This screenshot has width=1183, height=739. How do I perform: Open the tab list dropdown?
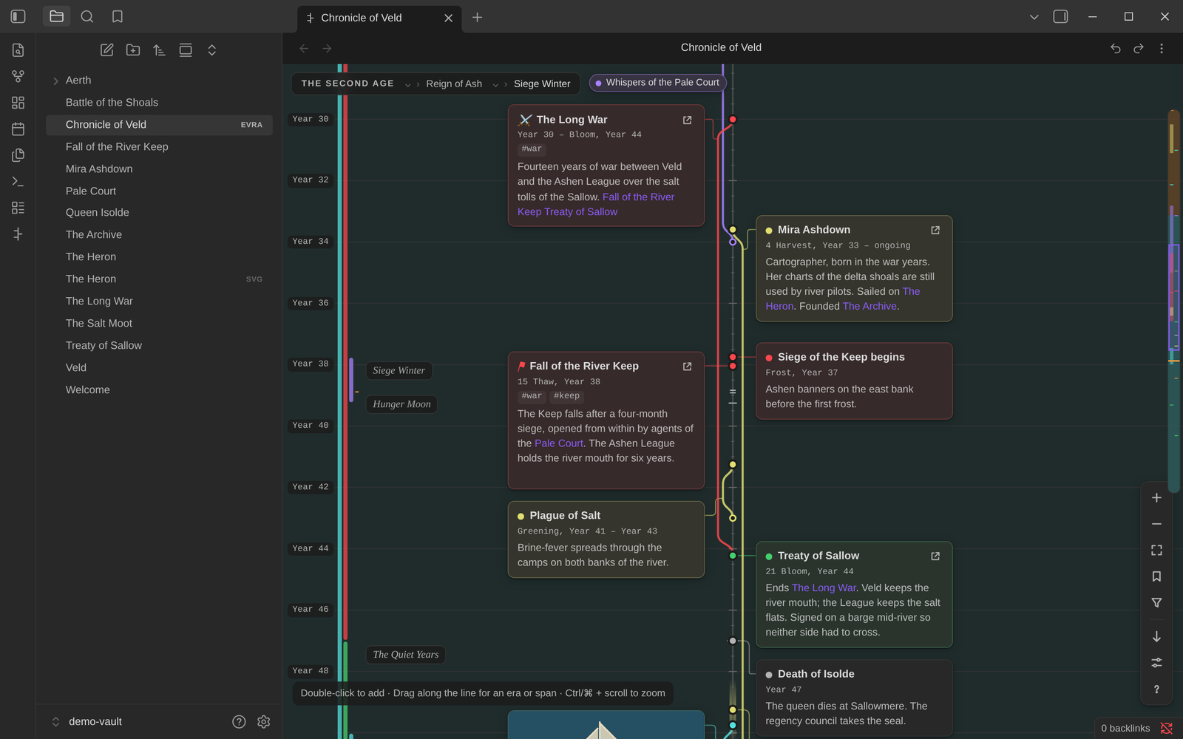pyautogui.click(x=1034, y=16)
